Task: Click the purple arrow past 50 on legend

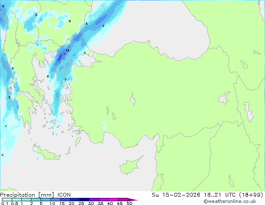Action: (132, 200)
